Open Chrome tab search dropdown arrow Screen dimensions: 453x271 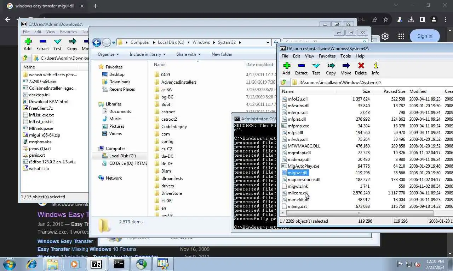pyautogui.click(x=396, y=6)
